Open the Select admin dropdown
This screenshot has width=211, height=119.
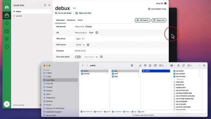point(91,57)
